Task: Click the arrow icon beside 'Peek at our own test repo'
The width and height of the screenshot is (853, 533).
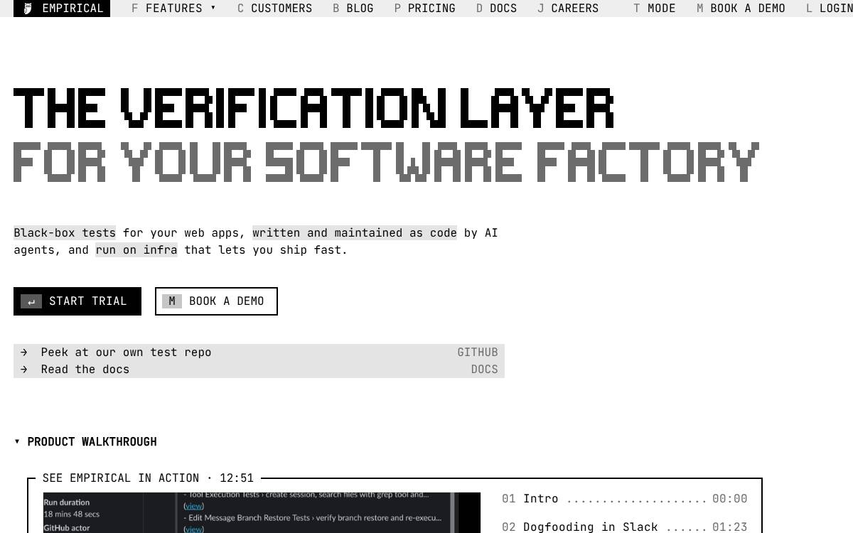Action: point(24,352)
